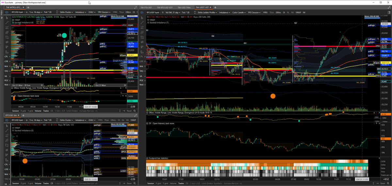Open Color Candle dropdown in right chart

(239, 12)
